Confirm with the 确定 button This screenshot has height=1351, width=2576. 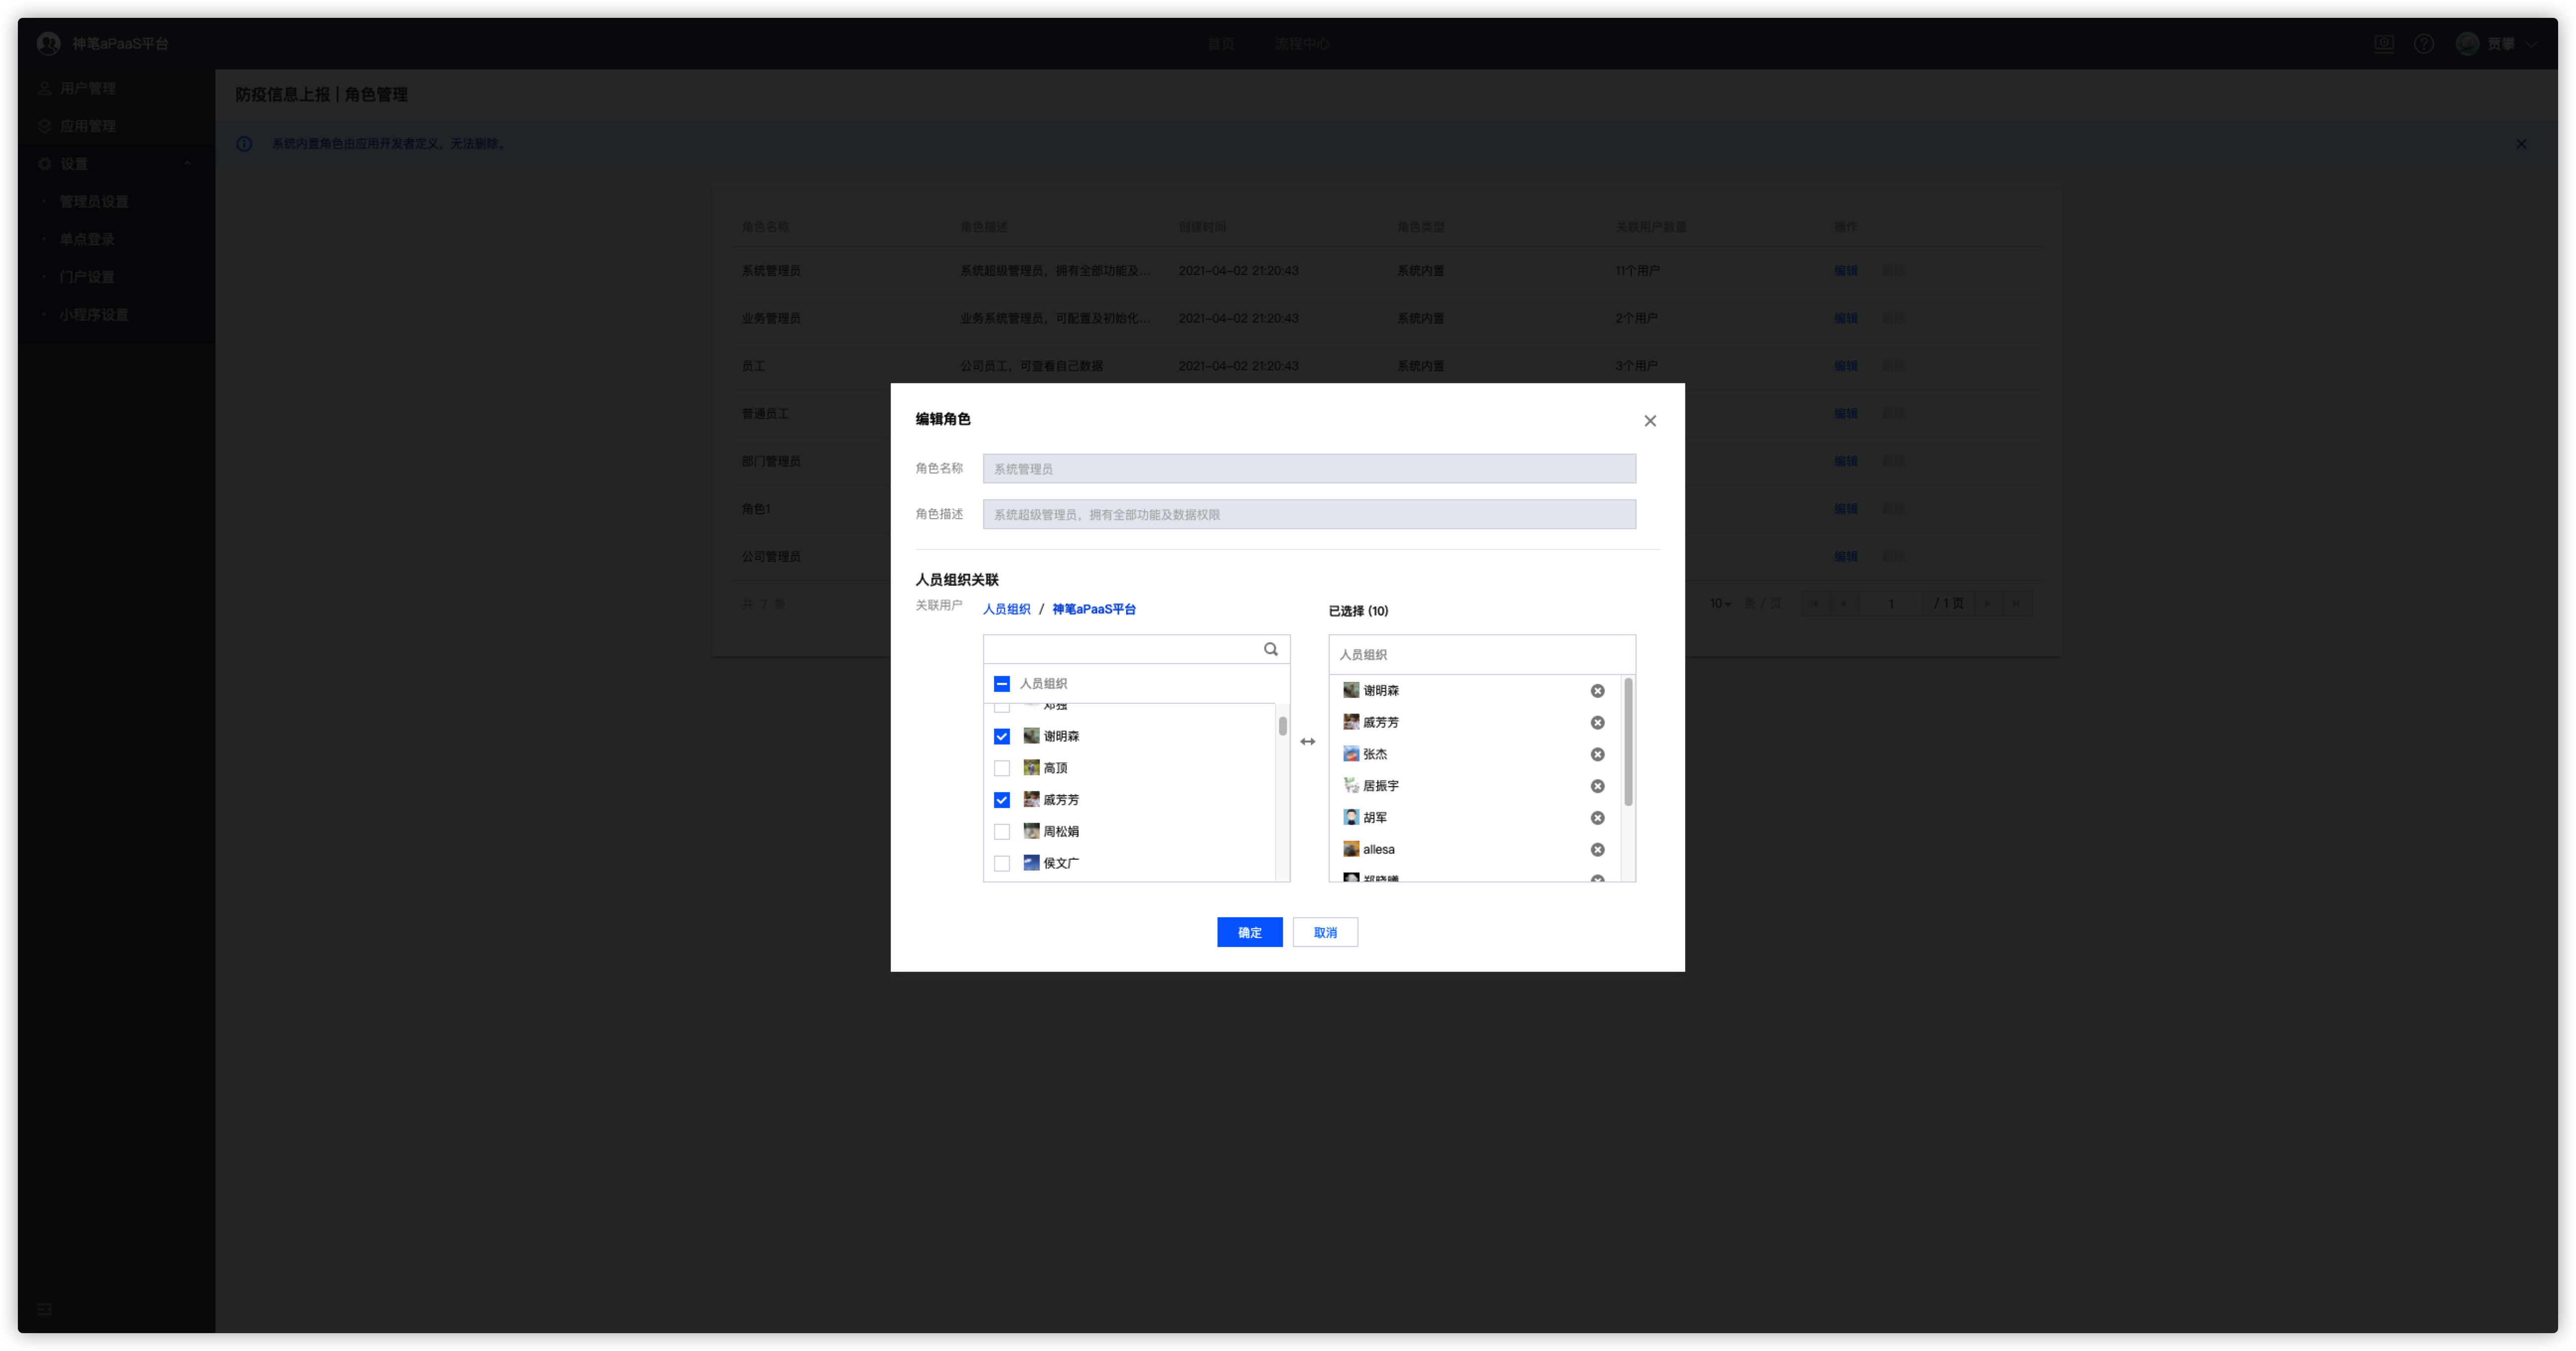click(x=1249, y=932)
